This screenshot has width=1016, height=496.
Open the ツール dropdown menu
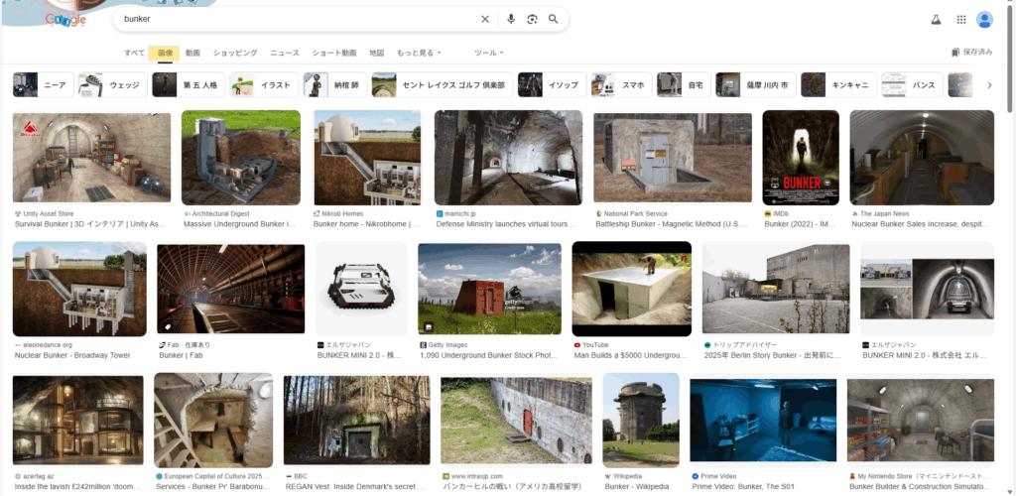[488, 53]
